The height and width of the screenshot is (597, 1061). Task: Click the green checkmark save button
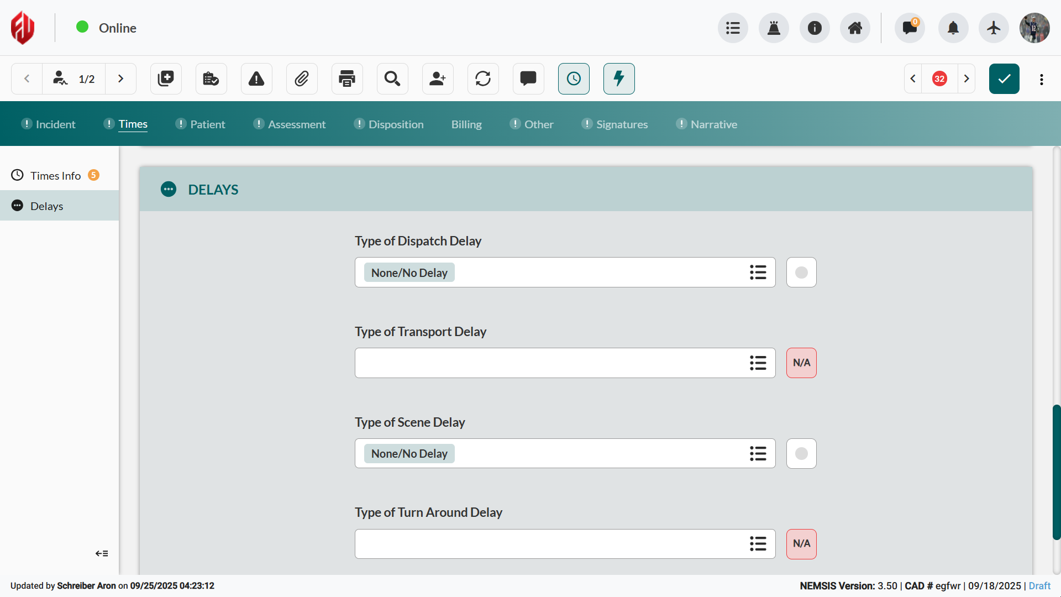click(x=1004, y=78)
